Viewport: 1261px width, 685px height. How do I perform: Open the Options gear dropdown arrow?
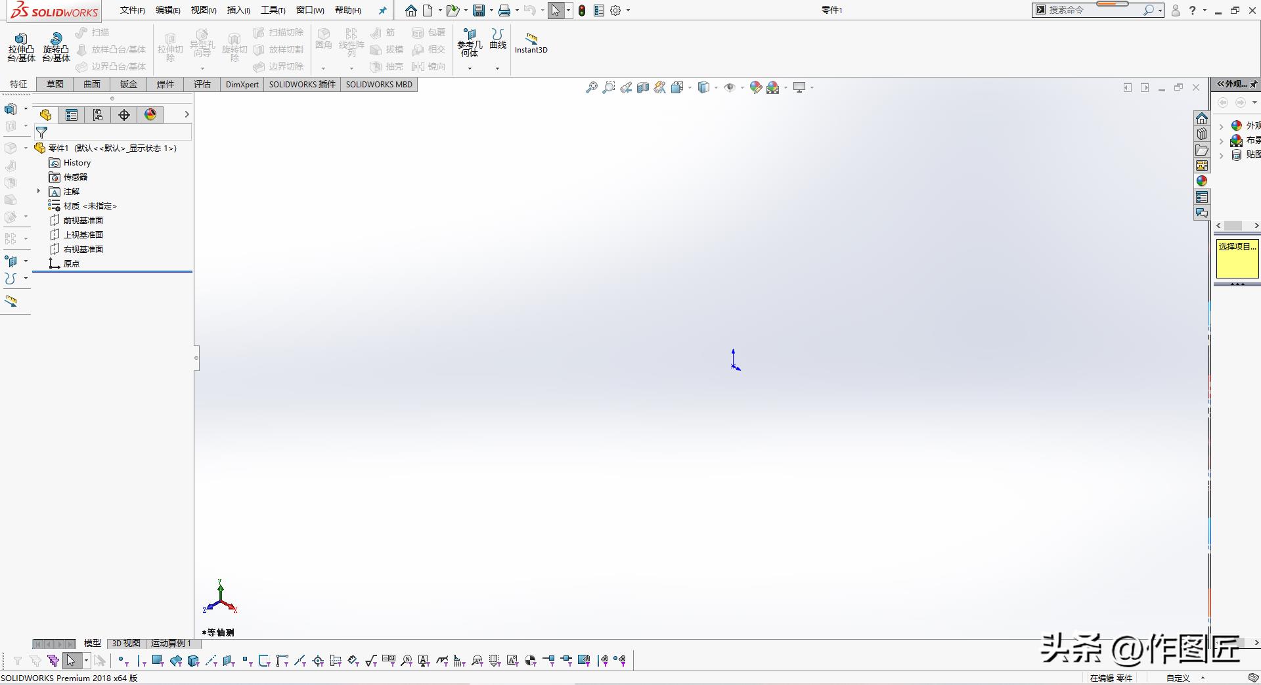coord(628,11)
